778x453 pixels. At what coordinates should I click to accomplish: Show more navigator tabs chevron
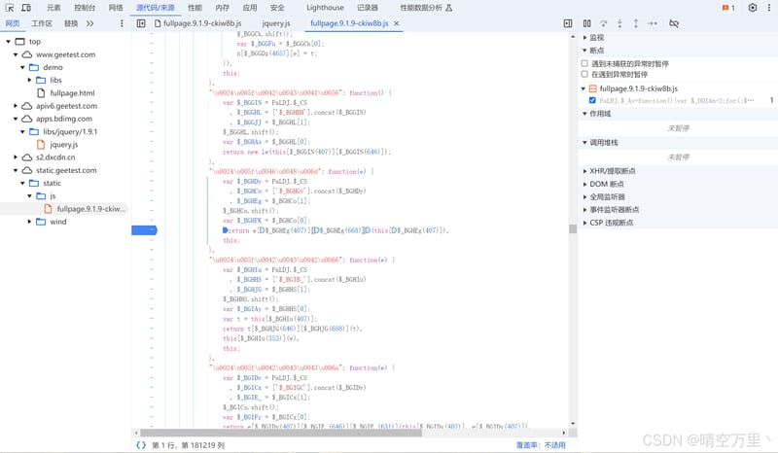coord(89,23)
